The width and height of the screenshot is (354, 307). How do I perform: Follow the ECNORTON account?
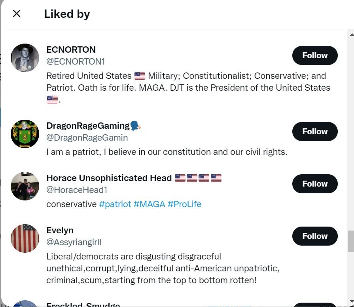[x=315, y=55]
